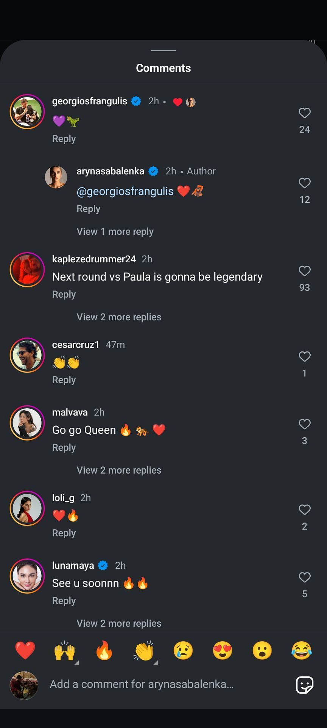
Task: Insert the heart-eyes quick emoji
Action: click(223, 651)
